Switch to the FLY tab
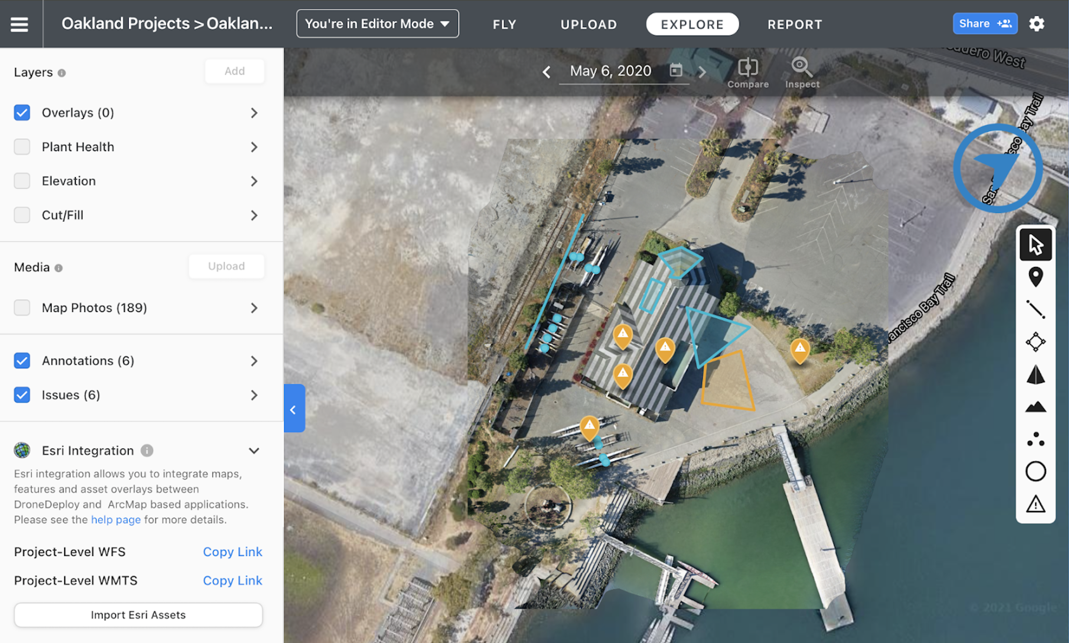Image resolution: width=1069 pixels, height=643 pixels. [505, 24]
